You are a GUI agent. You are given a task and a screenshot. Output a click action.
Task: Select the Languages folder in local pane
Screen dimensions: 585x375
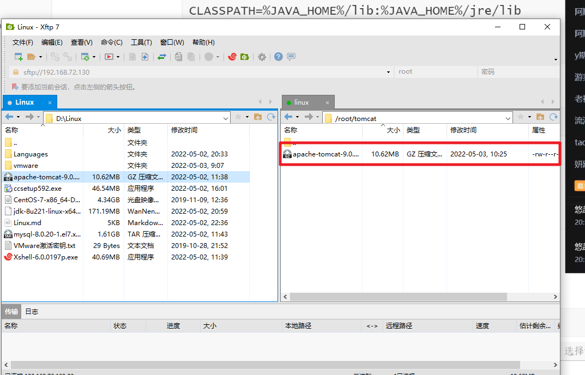[x=126, y=154]
